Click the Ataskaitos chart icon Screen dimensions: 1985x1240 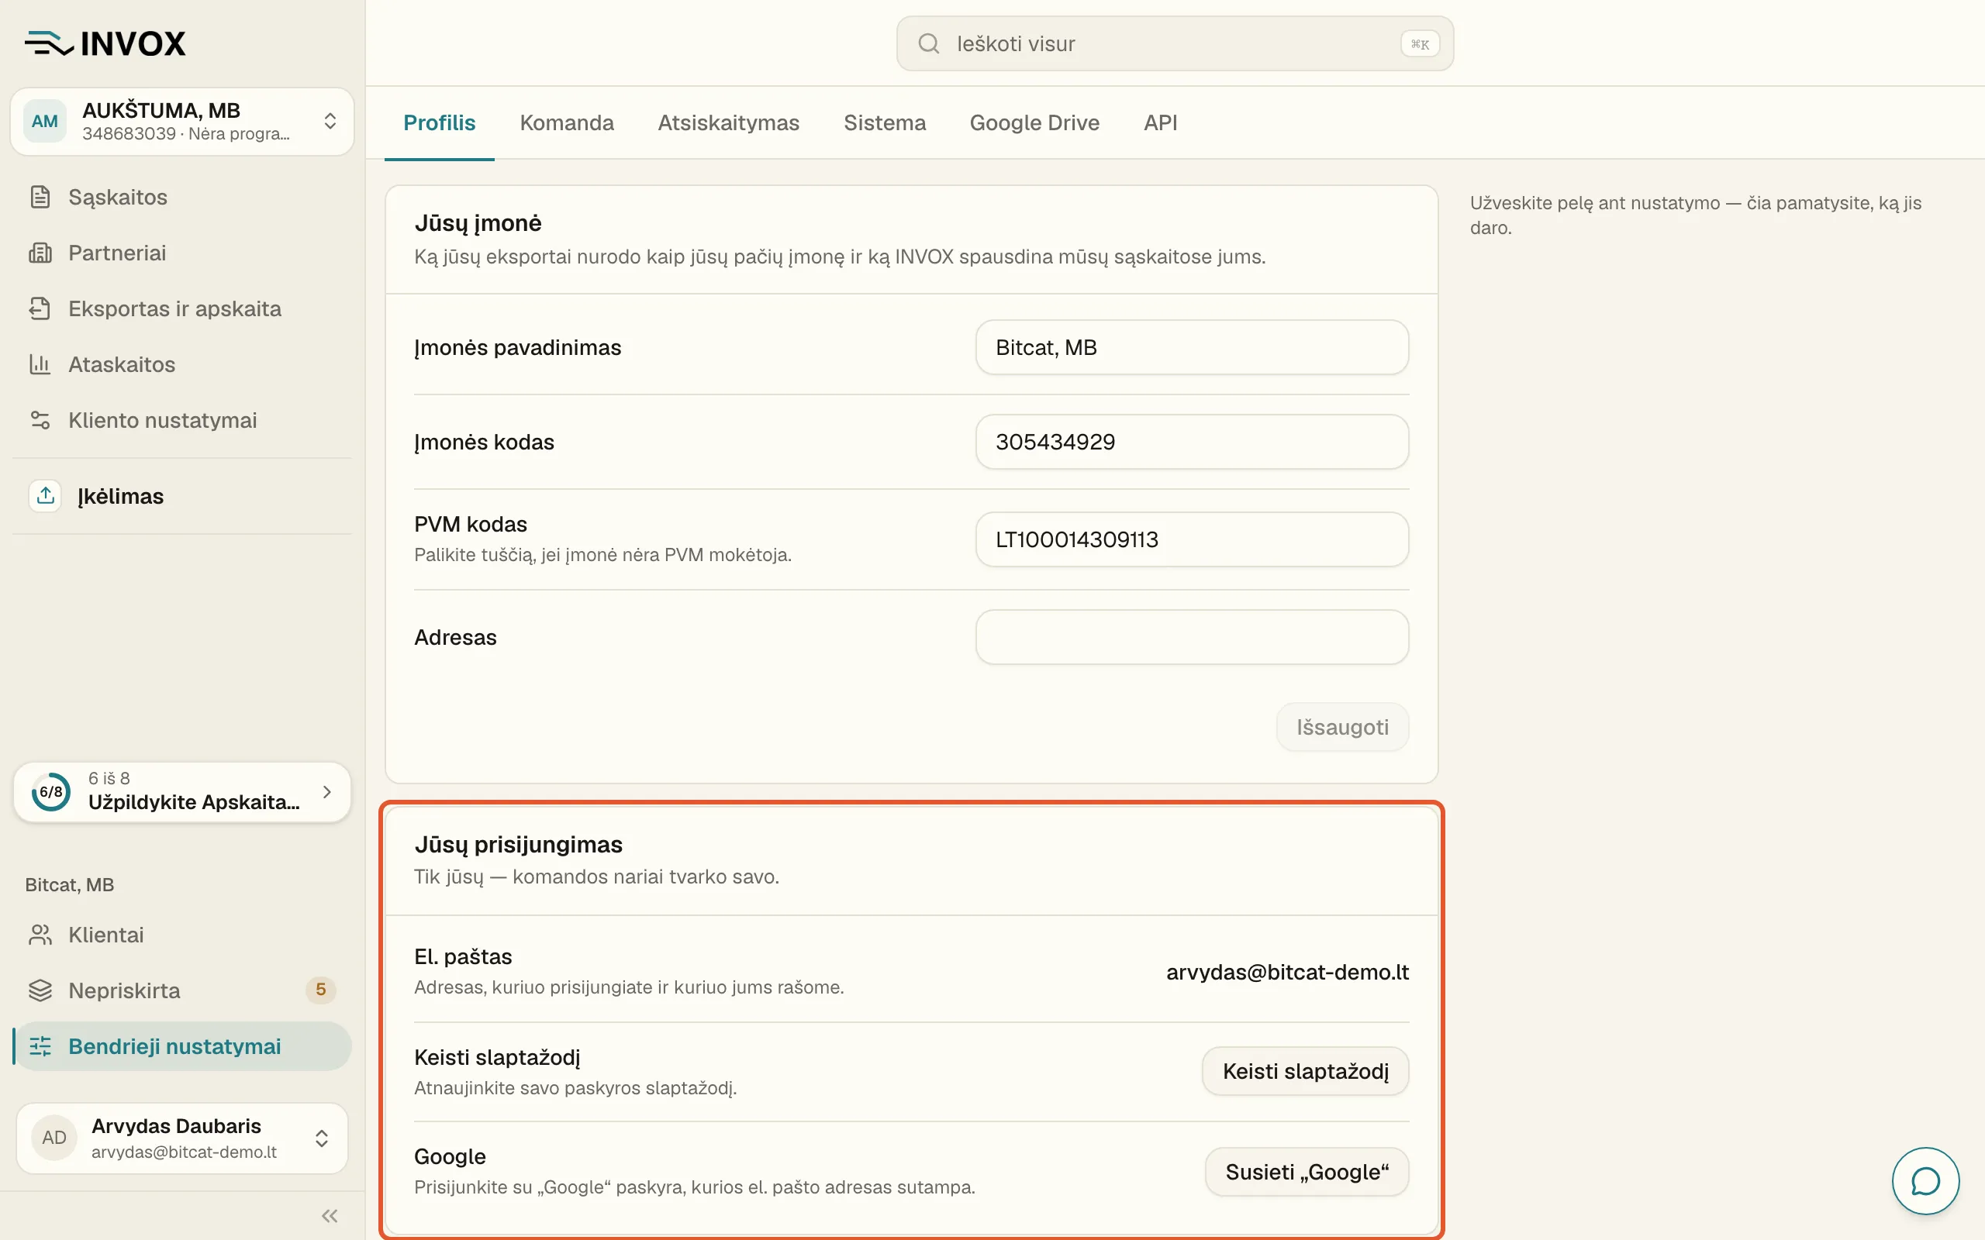(x=40, y=364)
